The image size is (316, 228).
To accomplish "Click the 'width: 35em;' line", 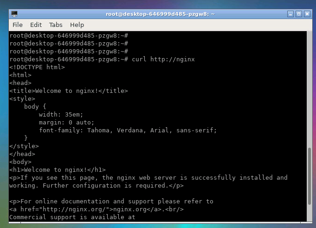I will [61, 115].
